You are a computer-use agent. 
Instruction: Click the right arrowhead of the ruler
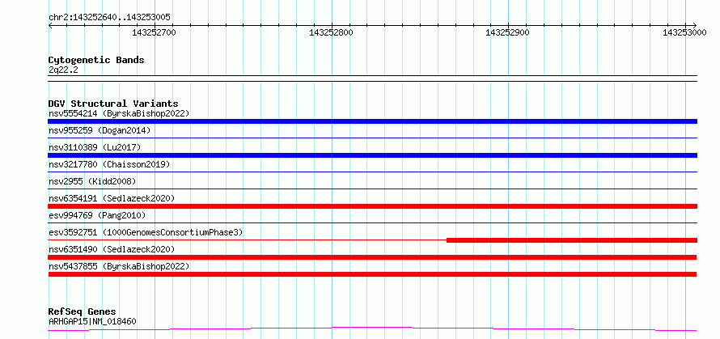click(695, 25)
